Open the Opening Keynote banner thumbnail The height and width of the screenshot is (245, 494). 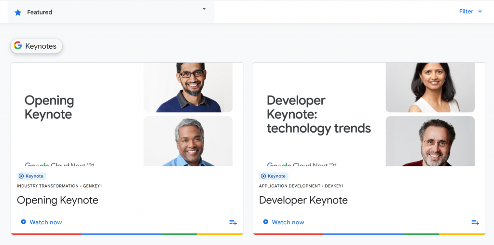click(127, 114)
